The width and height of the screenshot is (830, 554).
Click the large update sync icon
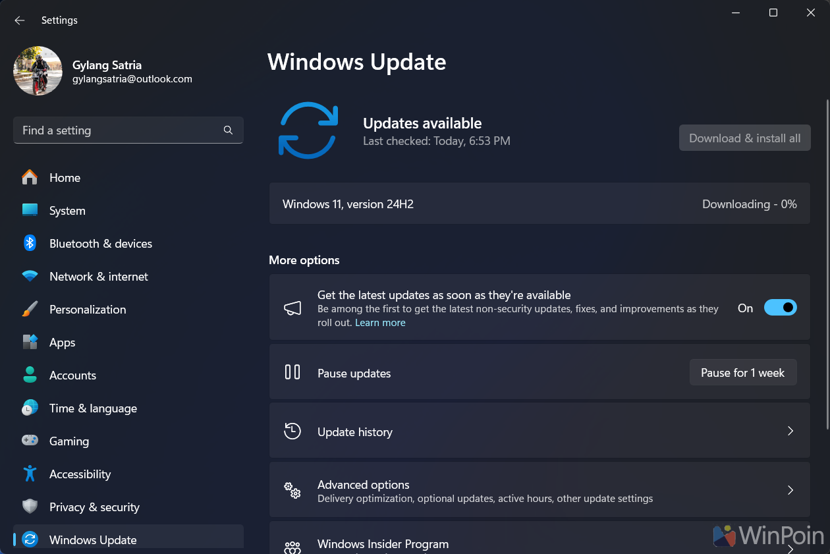[308, 130]
